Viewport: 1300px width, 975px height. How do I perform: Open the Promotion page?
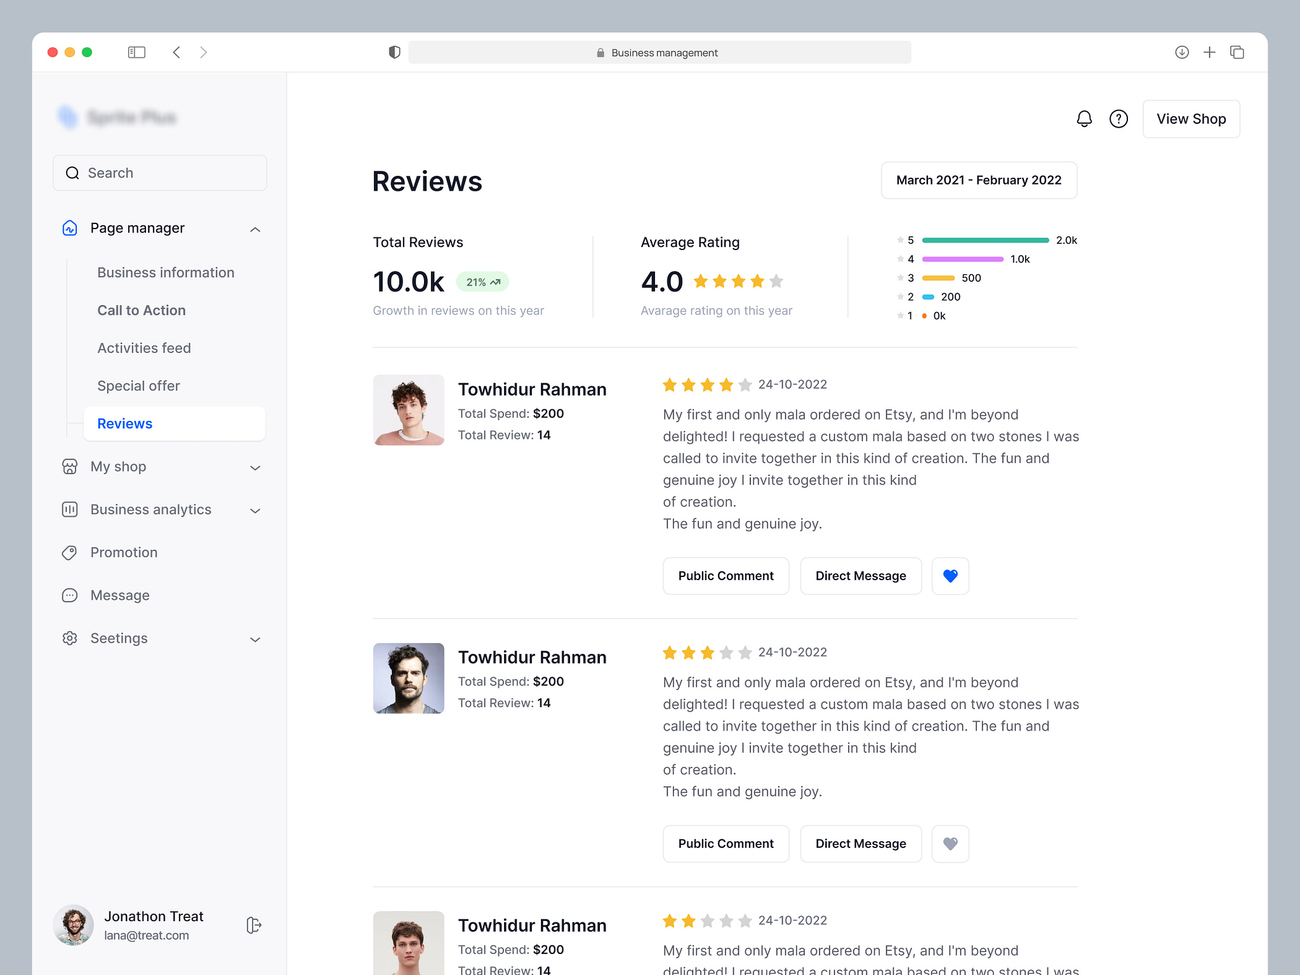click(x=124, y=552)
